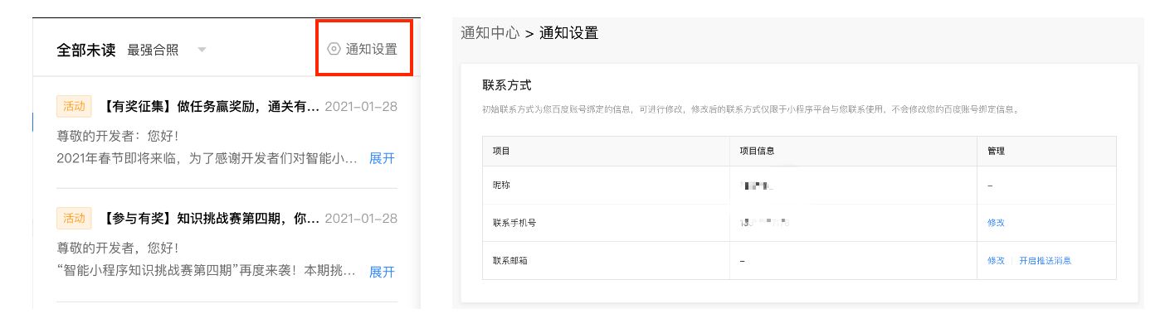Select the 联系邮箱 table row label

coord(510,260)
